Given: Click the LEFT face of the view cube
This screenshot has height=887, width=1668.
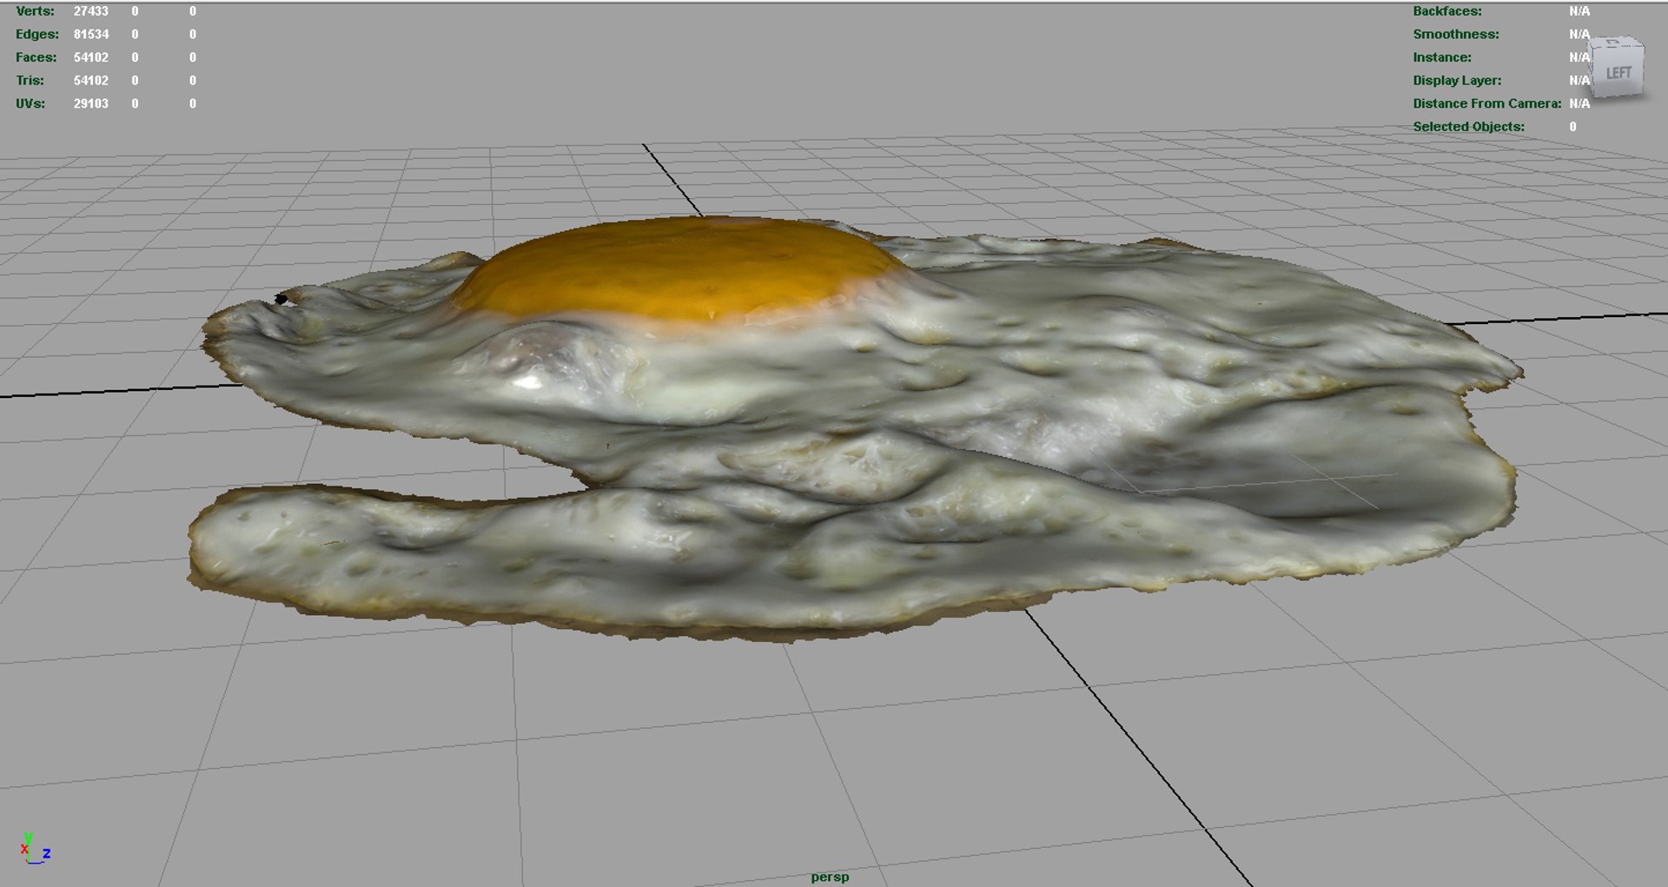Looking at the screenshot, I should tap(1618, 71).
